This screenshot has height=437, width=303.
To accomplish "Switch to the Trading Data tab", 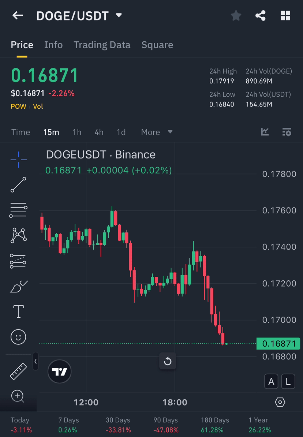I will (102, 45).
